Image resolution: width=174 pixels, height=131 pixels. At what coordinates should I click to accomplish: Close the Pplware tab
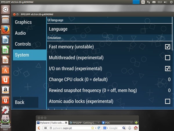66,123
